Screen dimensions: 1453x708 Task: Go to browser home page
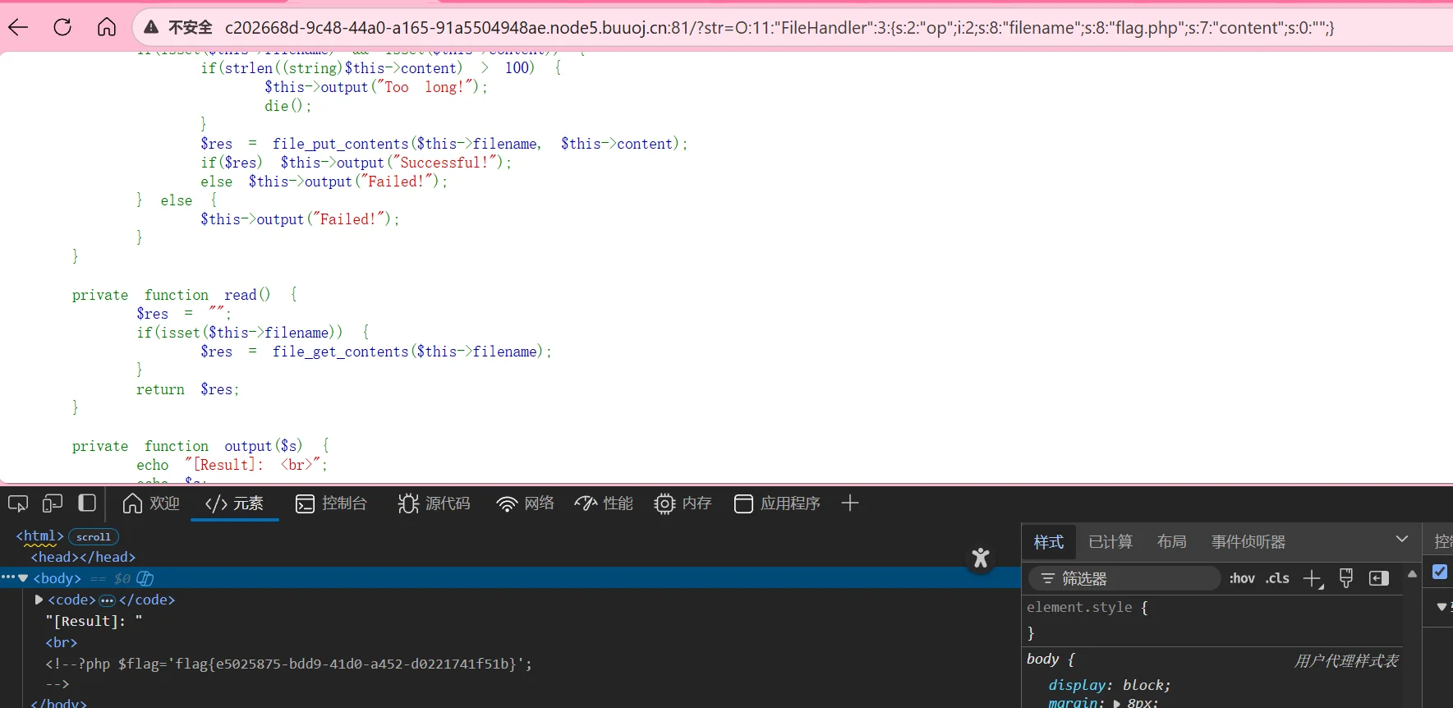point(107,27)
